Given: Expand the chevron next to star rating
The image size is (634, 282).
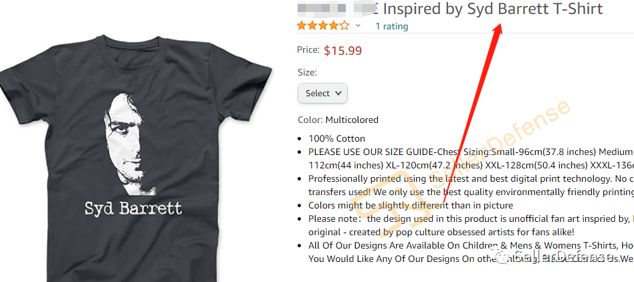Looking at the screenshot, I should tap(358, 26).
